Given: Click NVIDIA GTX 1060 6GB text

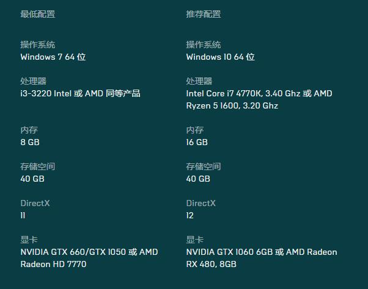Looking at the screenshot, I should pos(229,252).
